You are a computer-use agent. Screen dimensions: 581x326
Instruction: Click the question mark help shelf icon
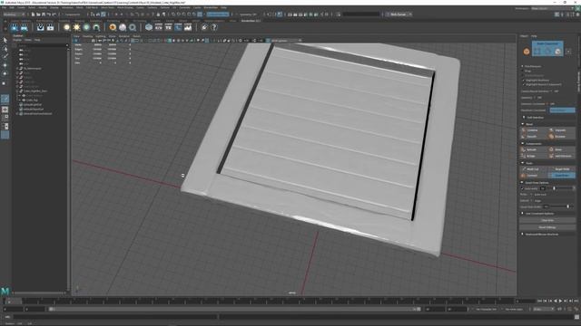coord(214,27)
